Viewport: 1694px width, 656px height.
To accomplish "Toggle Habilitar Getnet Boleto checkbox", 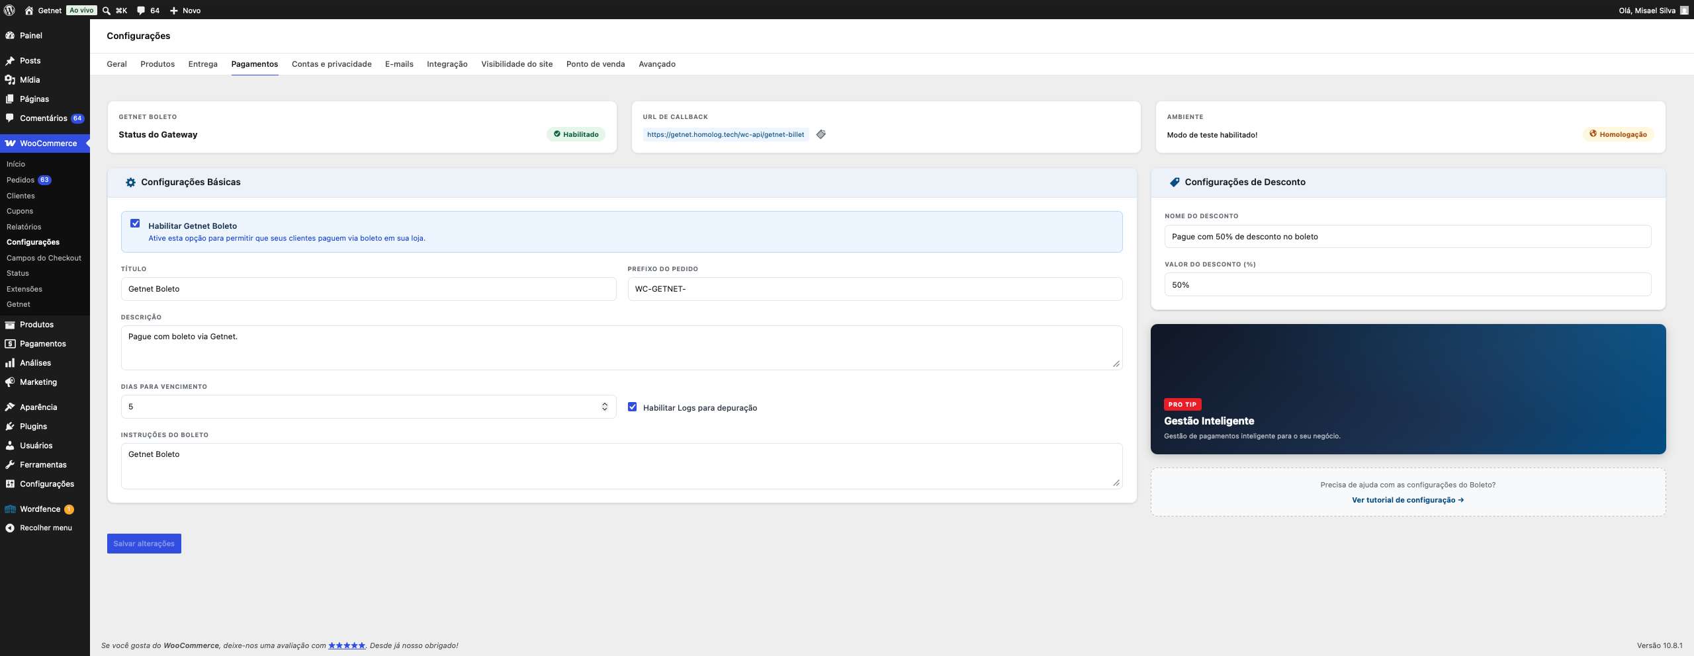I will click(x=135, y=224).
